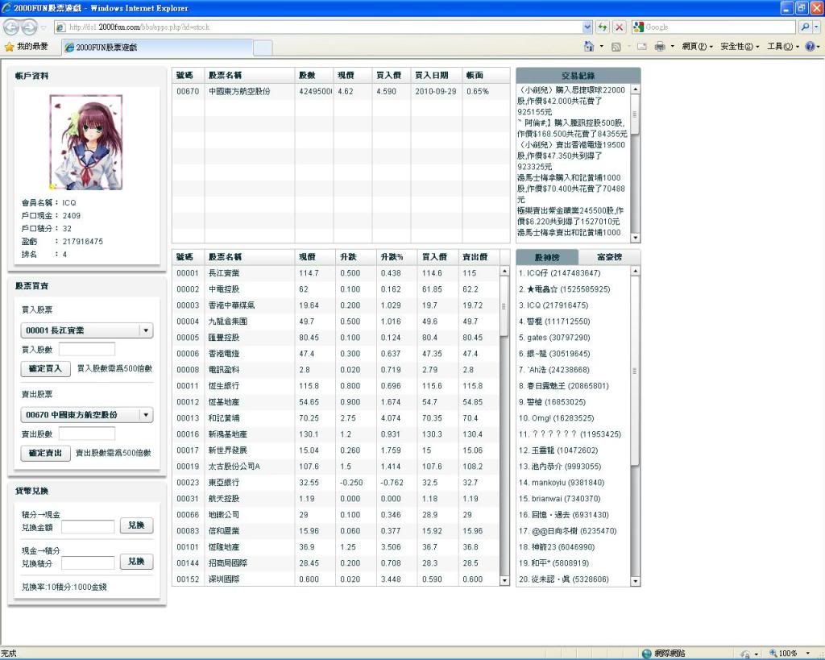Select the 股神榜 tab
The height and width of the screenshot is (660, 825).
[x=547, y=258]
